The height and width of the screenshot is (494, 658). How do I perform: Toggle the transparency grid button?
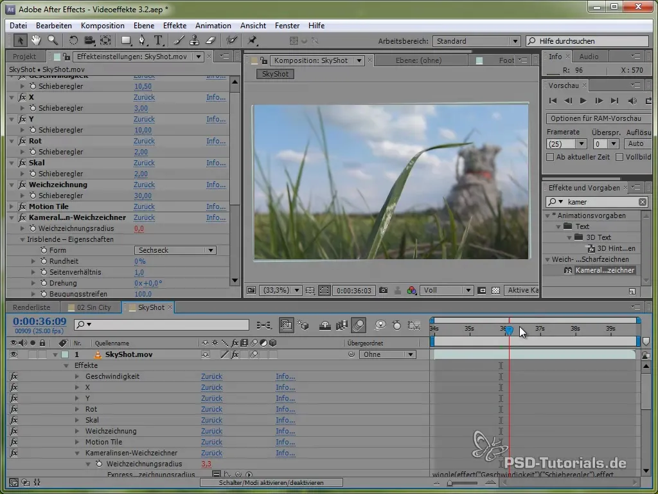[495, 290]
